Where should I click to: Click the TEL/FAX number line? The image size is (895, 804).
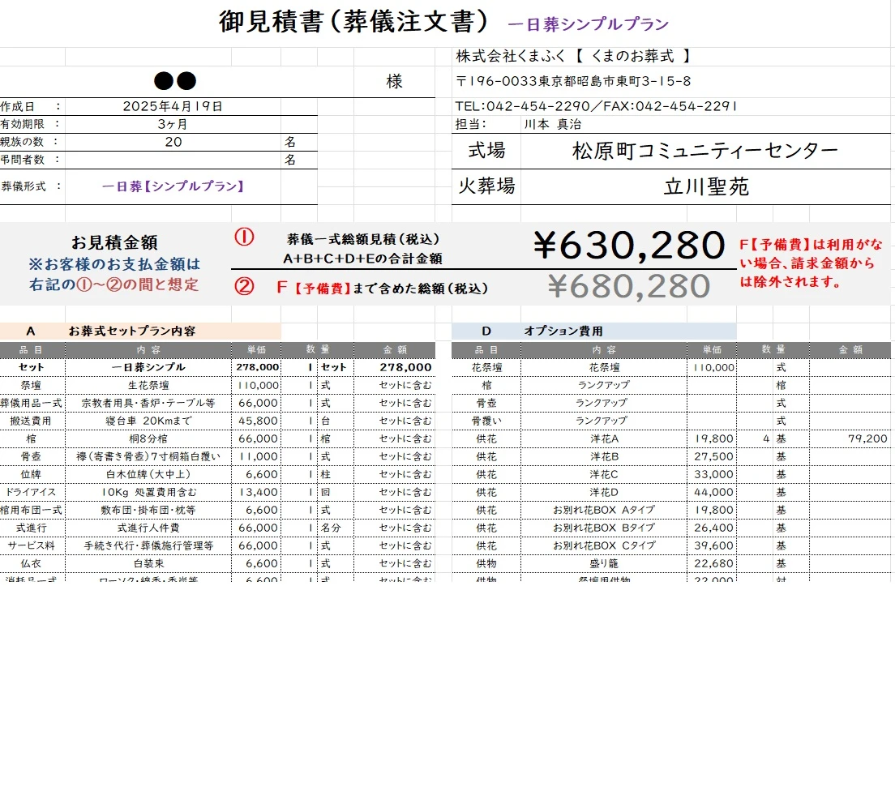pyautogui.click(x=596, y=106)
